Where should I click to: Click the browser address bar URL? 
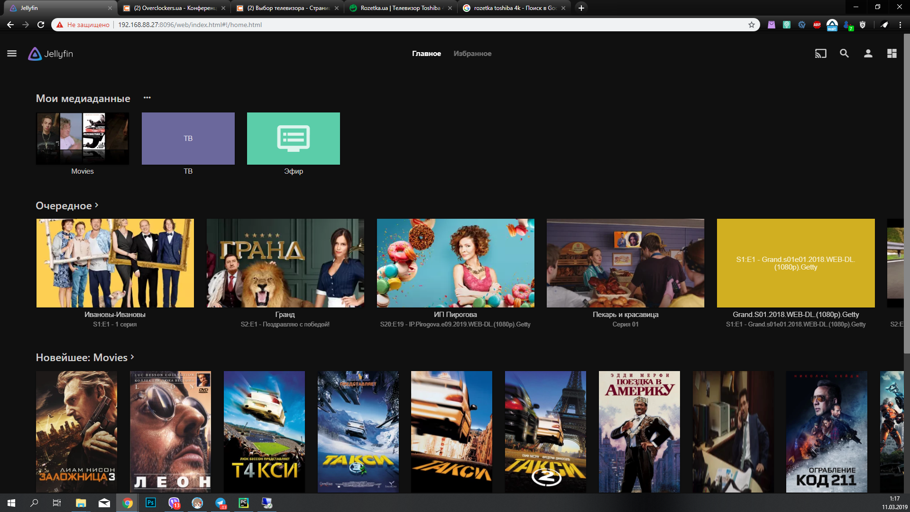(190, 25)
